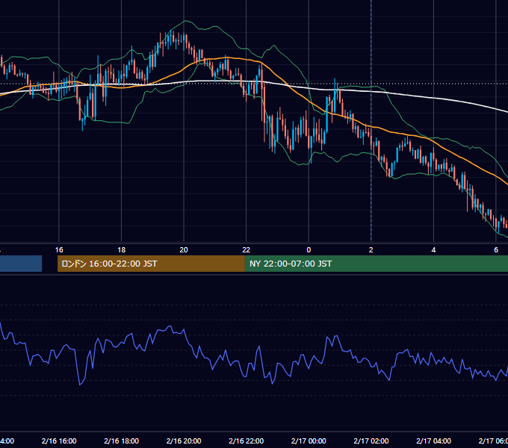Click the 6 hour label on price chart axis
The image size is (508, 448).
tap(496, 250)
